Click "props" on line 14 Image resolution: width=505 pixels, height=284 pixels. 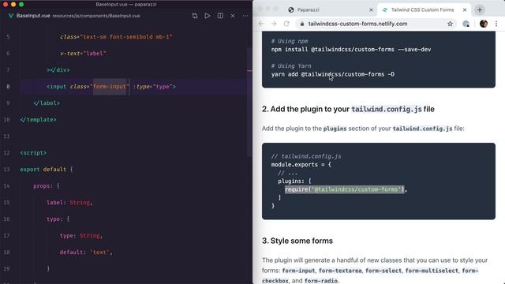click(x=42, y=186)
